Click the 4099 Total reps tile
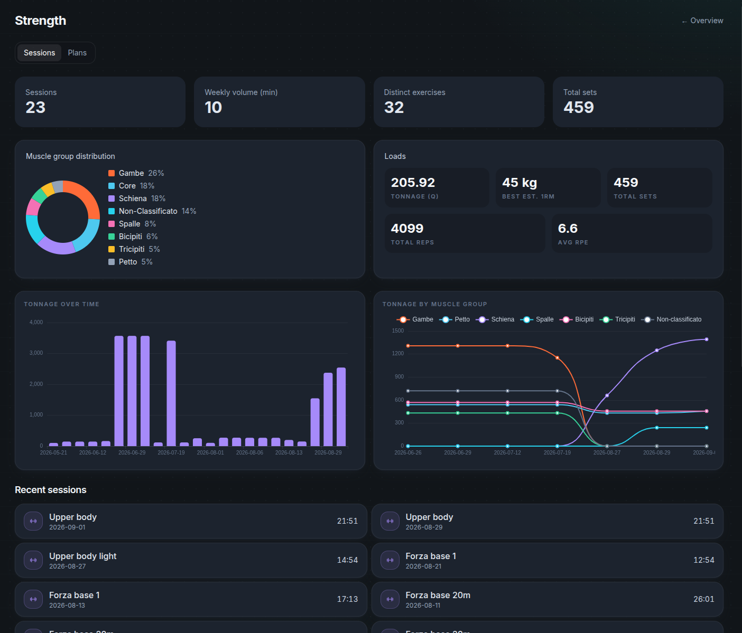 pyautogui.click(x=465, y=233)
